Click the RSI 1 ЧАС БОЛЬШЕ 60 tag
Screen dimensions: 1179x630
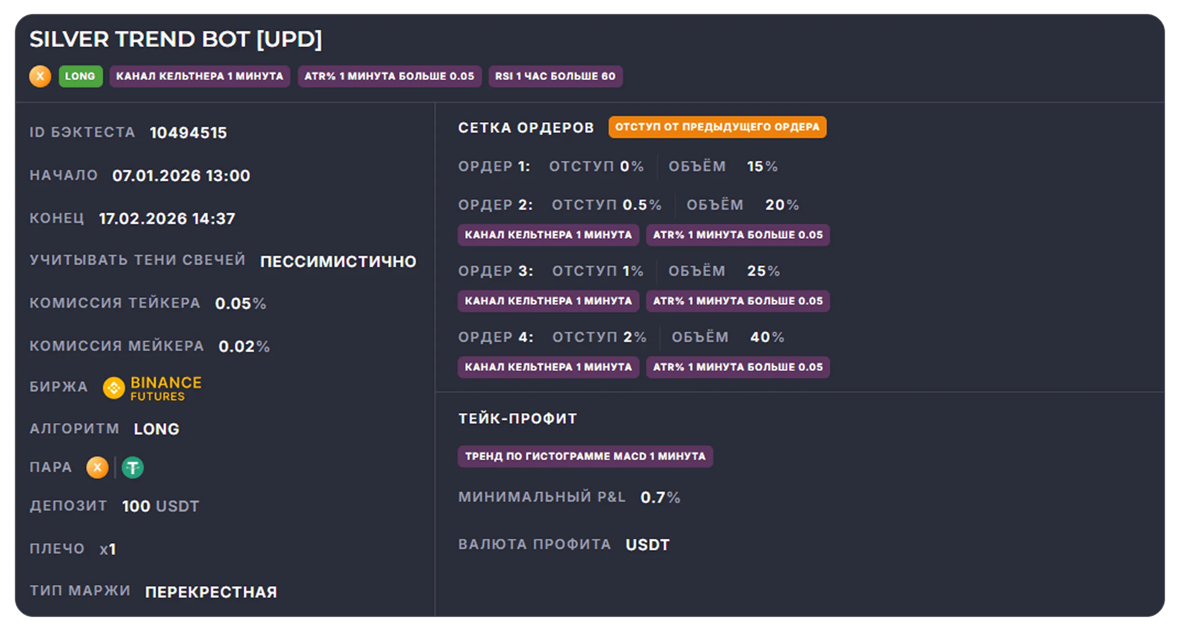(555, 76)
